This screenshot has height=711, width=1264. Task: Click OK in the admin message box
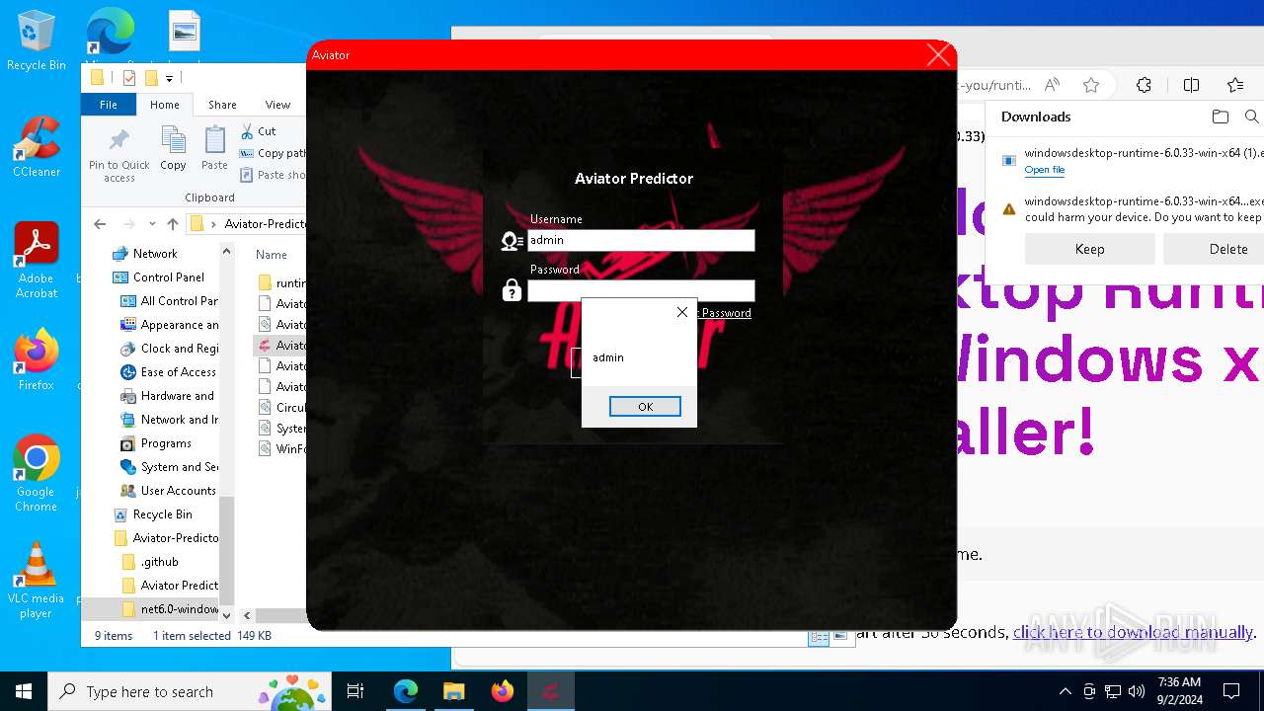point(645,407)
